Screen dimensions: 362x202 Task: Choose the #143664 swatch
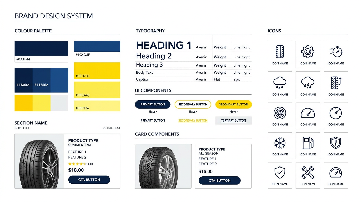[x=24, y=80]
